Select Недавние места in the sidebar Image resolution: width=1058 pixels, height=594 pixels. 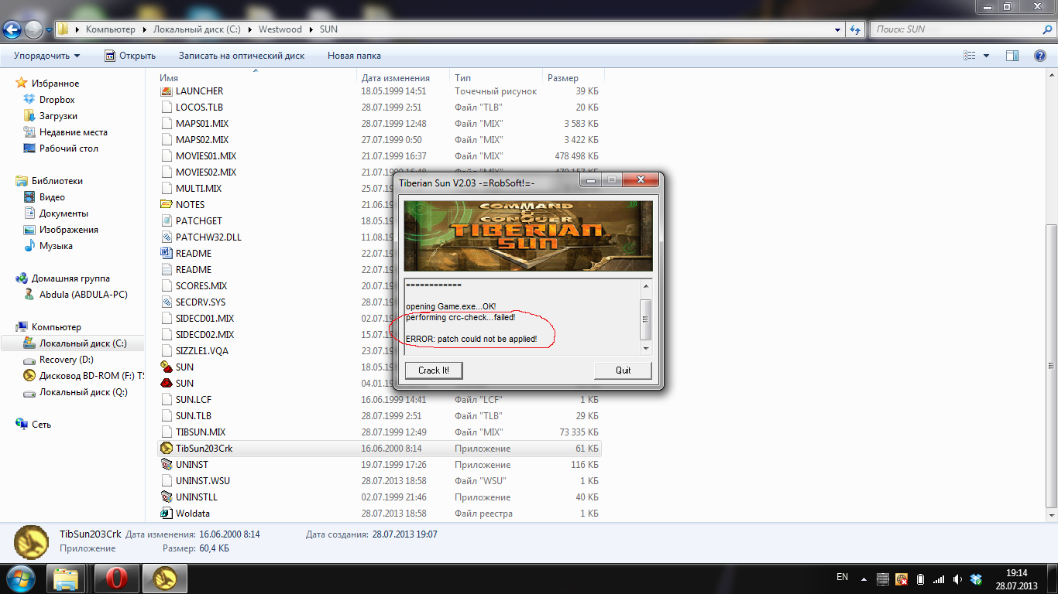coord(74,132)
